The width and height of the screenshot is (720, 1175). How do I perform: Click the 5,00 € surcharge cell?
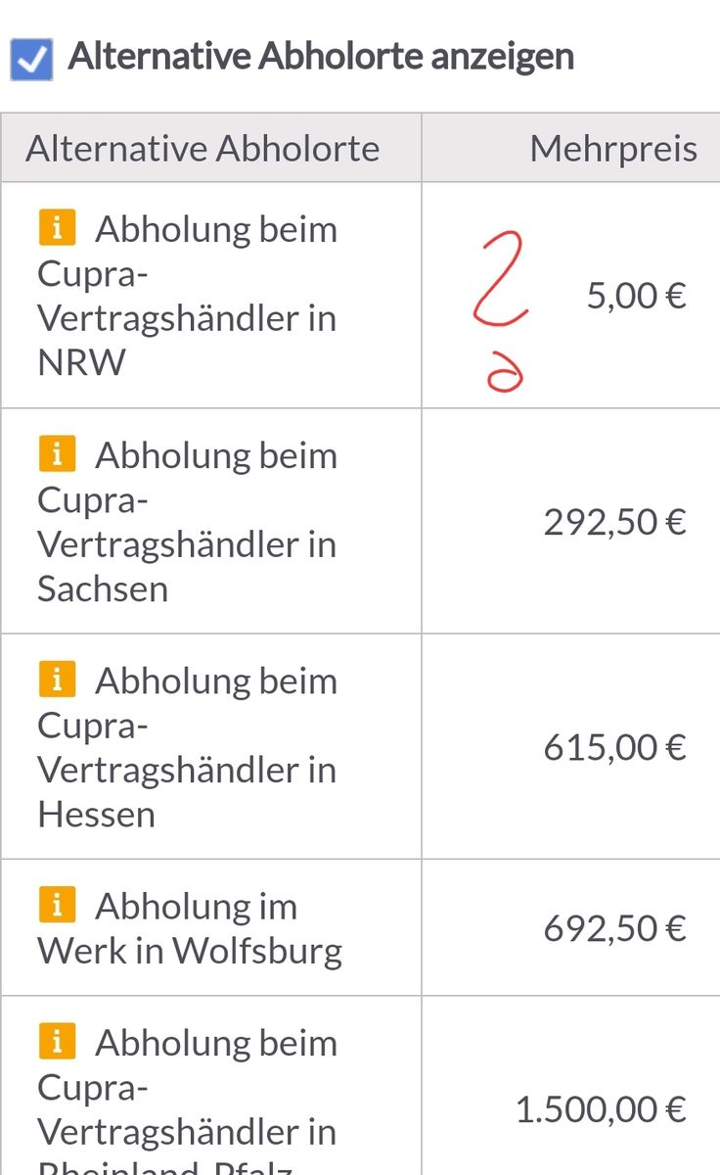[x=636, y=296]
